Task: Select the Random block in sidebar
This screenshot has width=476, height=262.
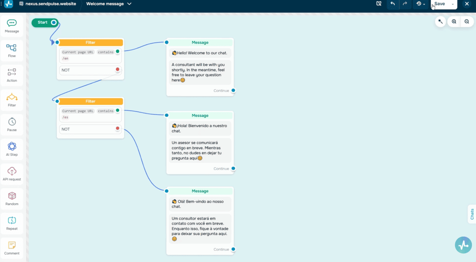Action: (x=12, y=199)
